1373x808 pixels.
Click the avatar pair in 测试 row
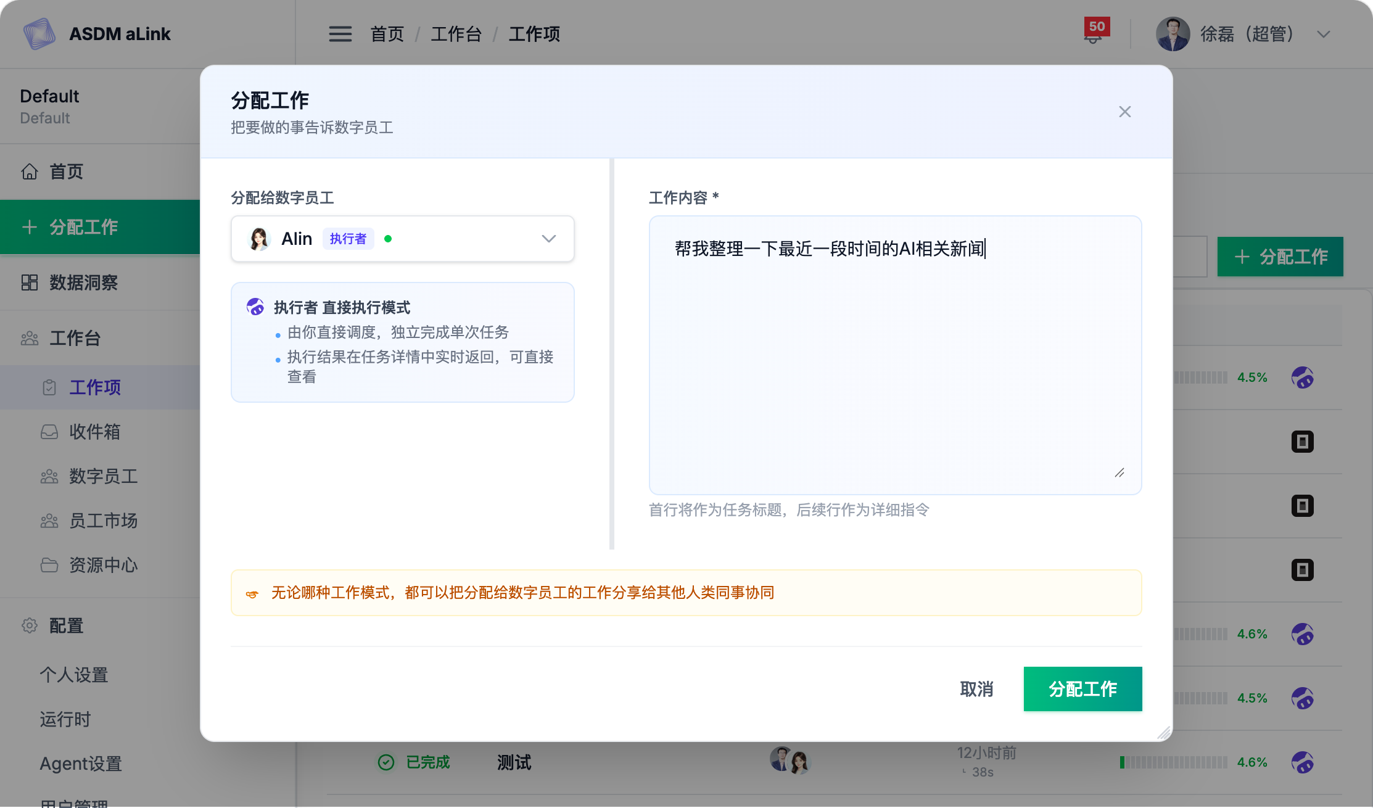790,761
